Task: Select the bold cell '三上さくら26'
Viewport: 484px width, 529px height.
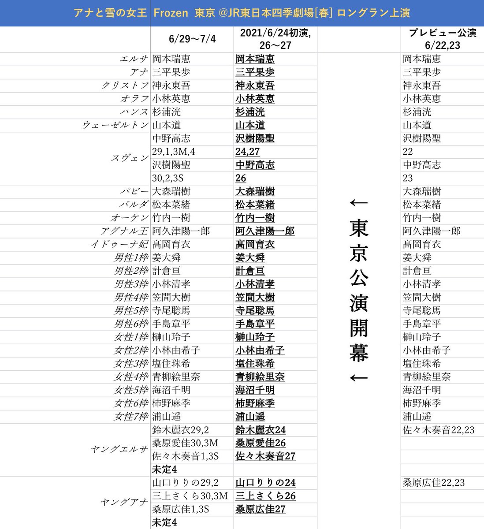Action: click(276, 496)
